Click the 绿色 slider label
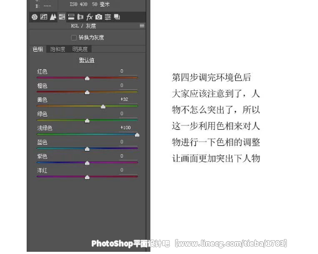 coord(42,114)
